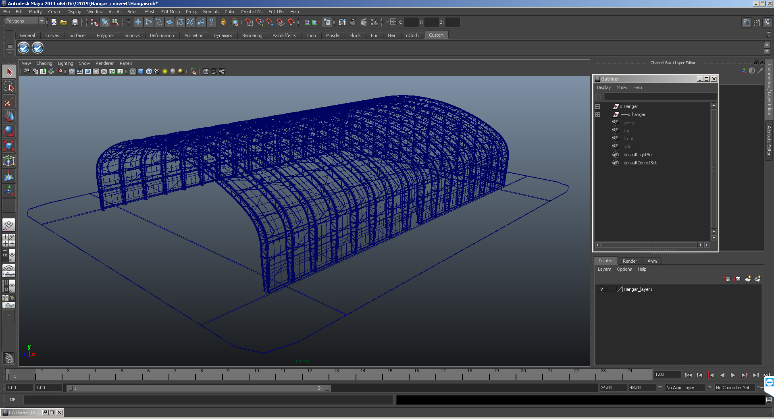774x419 pixels.
Task: Create new layer from selected objects
Action: 757,279
